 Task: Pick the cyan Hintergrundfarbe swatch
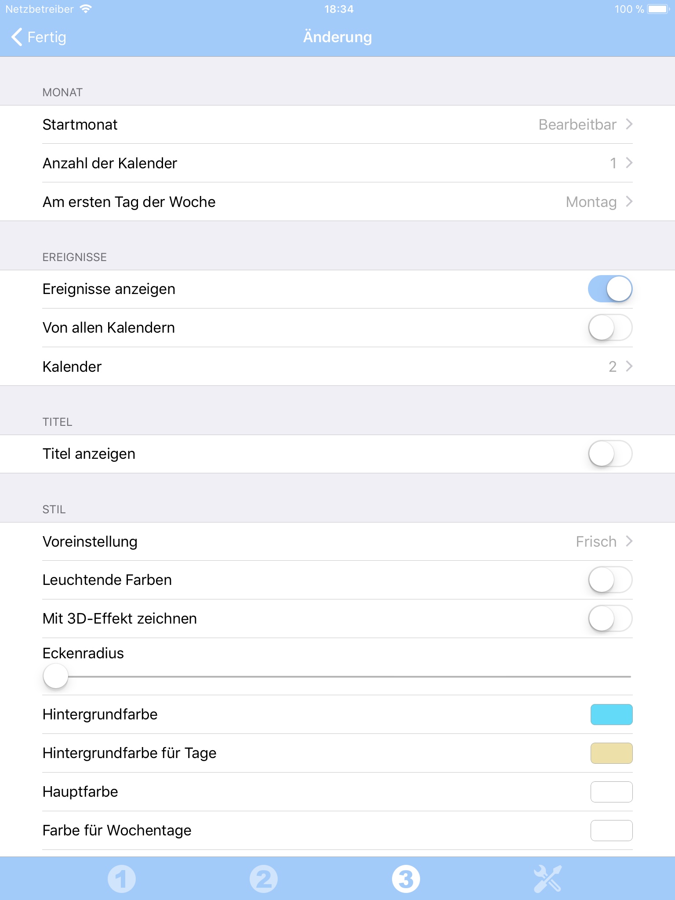click(x=611, y=715)
